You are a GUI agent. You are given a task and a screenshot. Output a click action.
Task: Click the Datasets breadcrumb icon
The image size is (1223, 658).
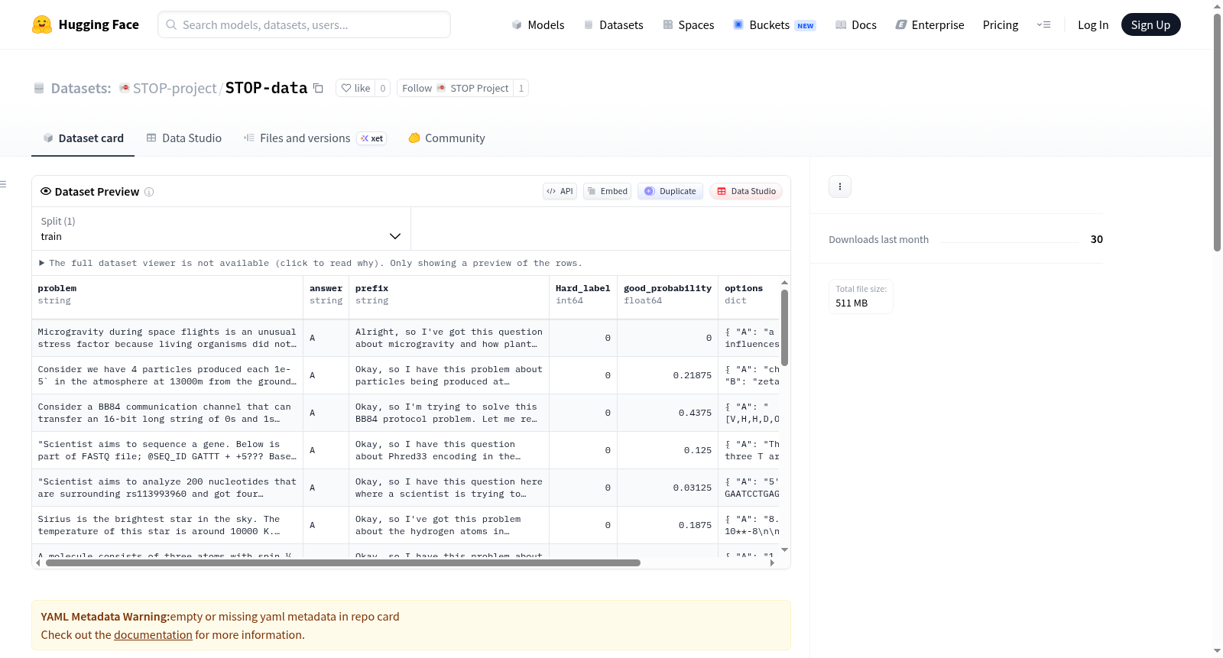39,88
